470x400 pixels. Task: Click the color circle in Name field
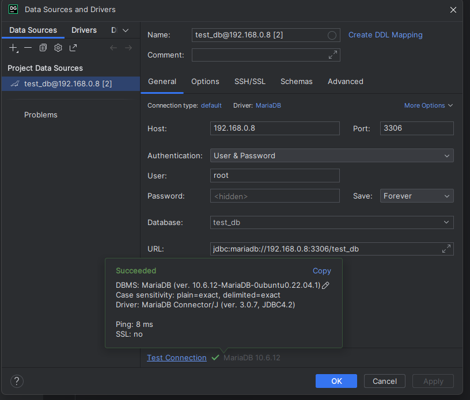[332, 35]
